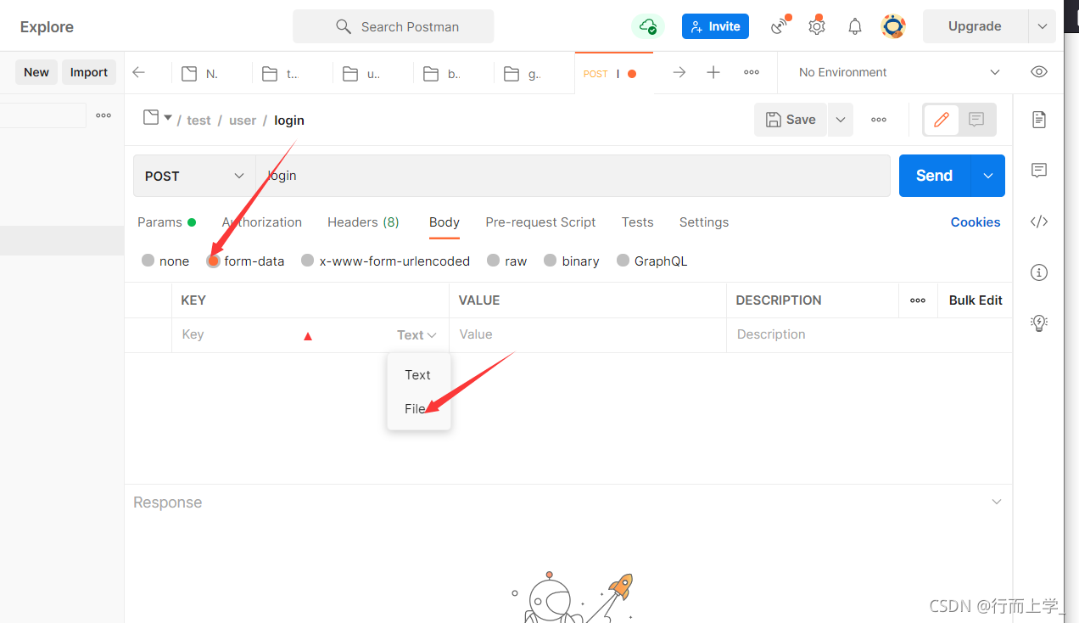Click the environment quick look eye icon

pos(1039,72)
